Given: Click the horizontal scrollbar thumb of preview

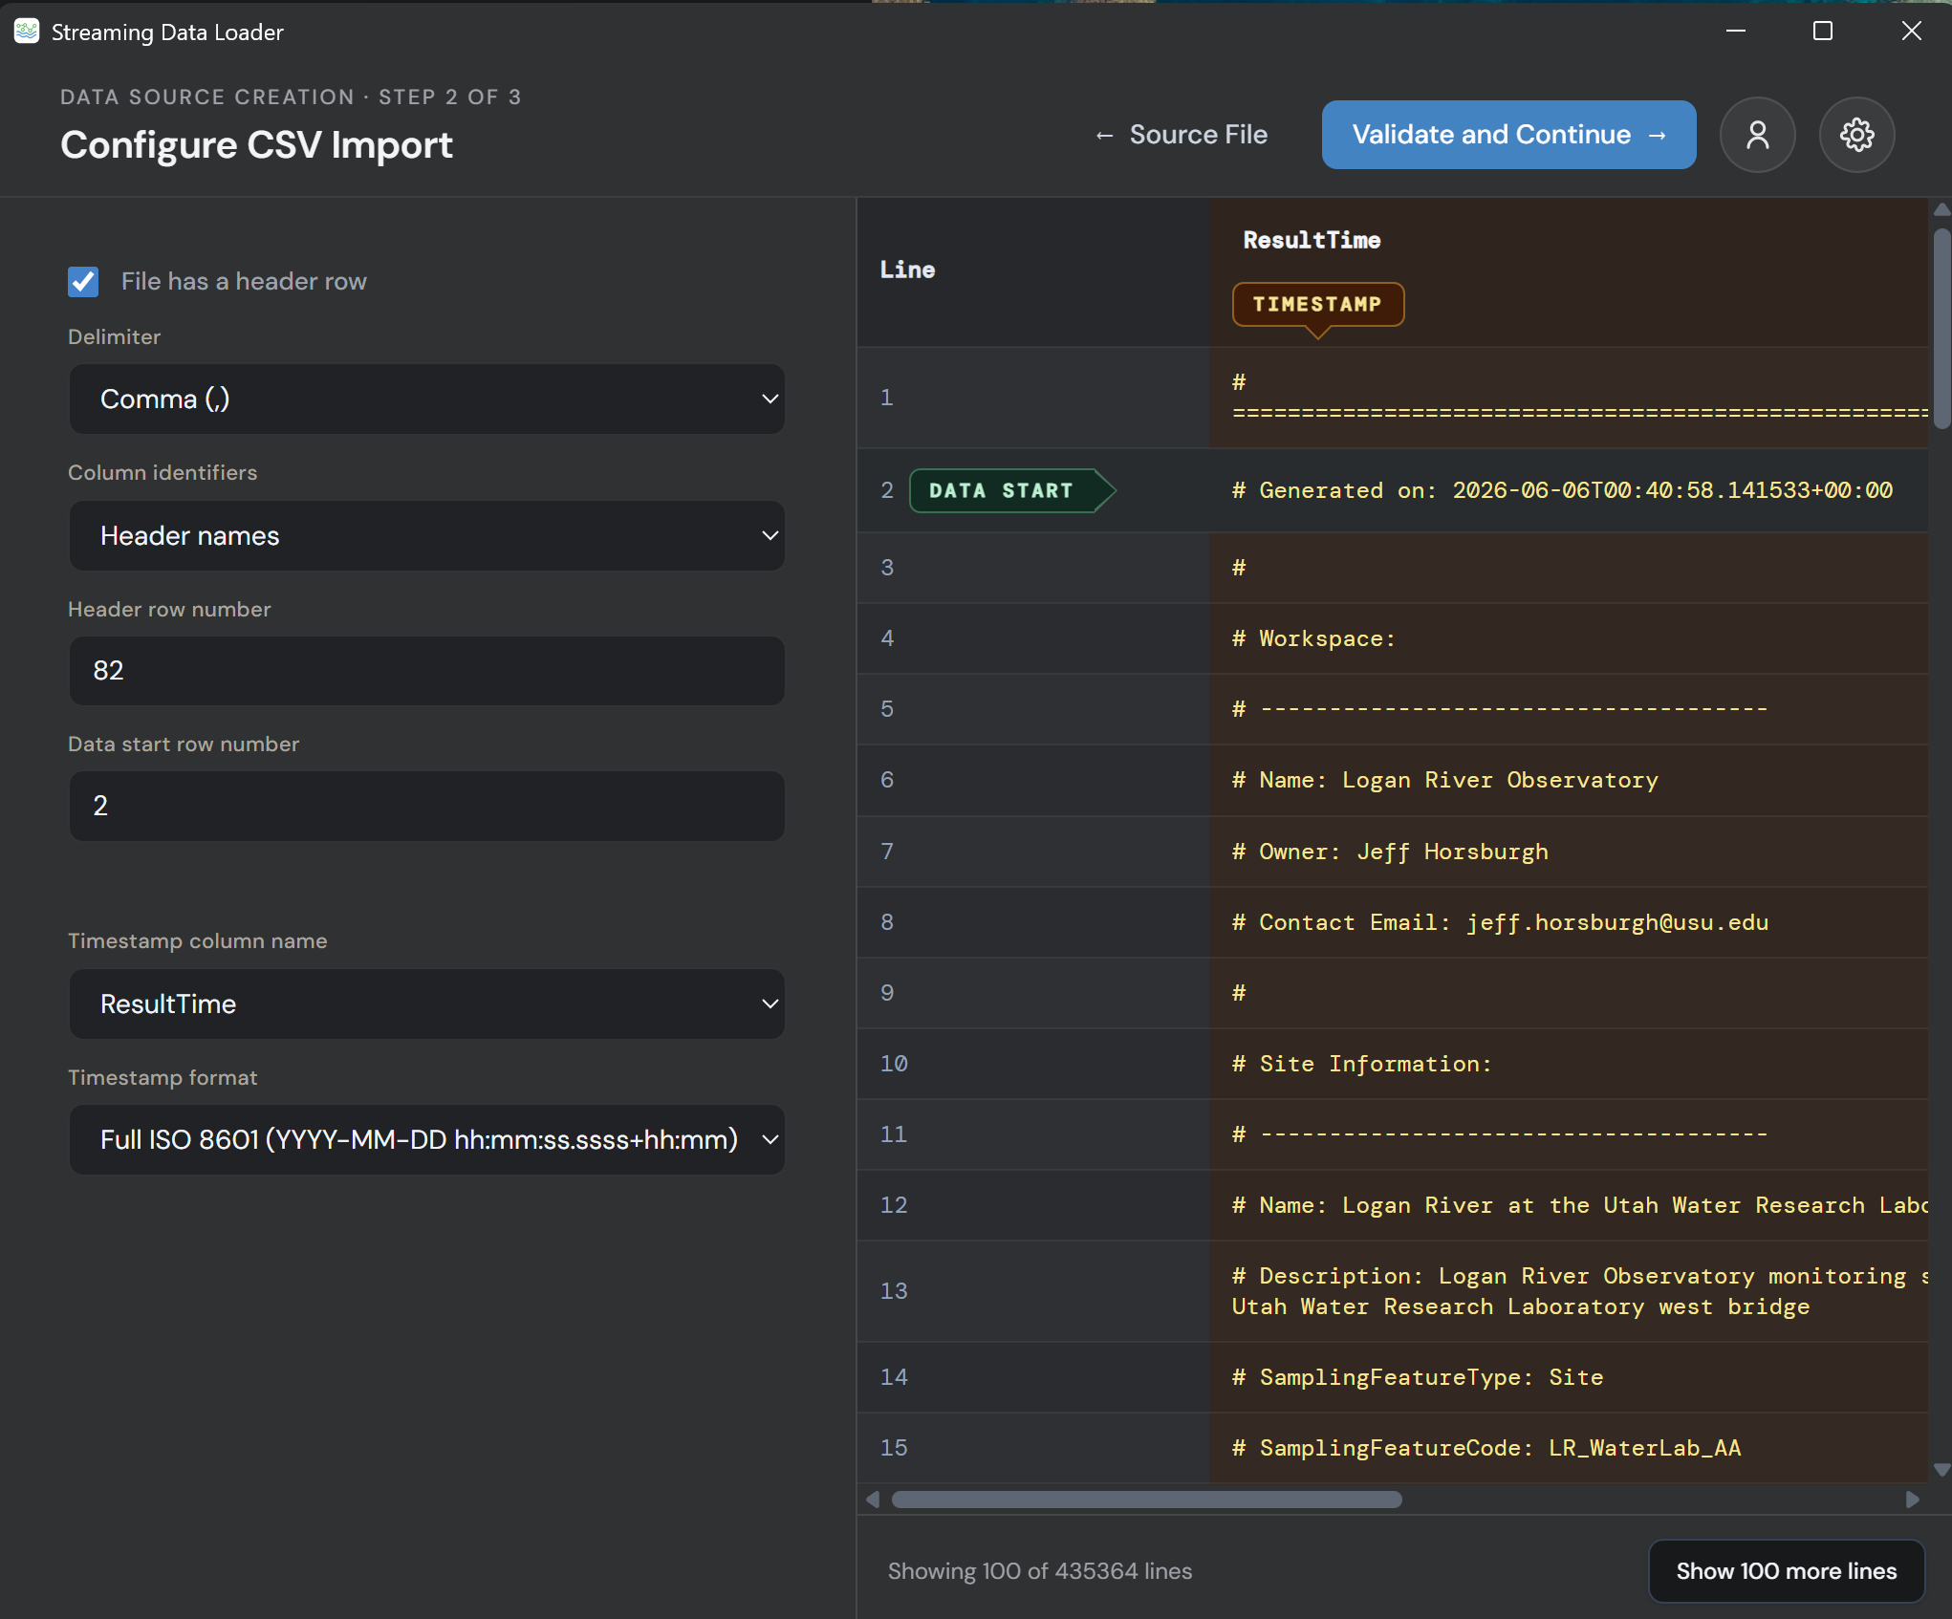Looking at the screenshot, I should click(1146, 1500).
